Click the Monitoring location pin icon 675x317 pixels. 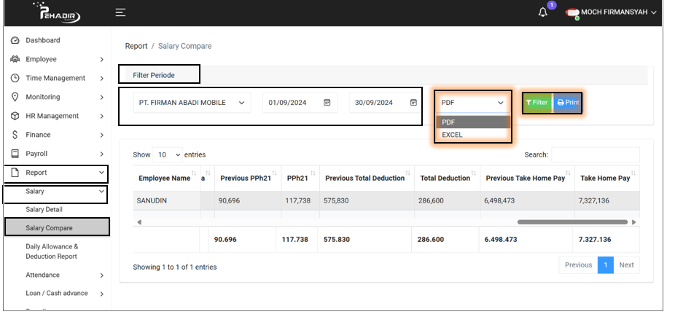[15, 97]
